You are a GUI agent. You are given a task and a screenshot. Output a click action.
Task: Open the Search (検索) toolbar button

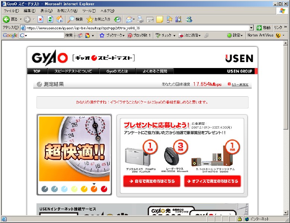75,19
